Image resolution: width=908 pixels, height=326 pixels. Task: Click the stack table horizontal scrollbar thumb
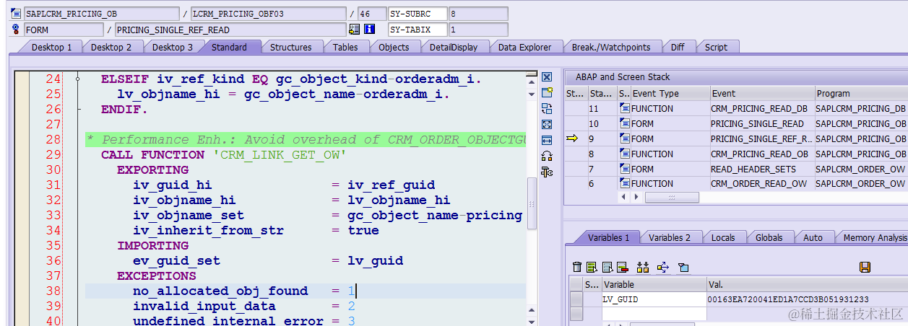click(x=672, y=197)
